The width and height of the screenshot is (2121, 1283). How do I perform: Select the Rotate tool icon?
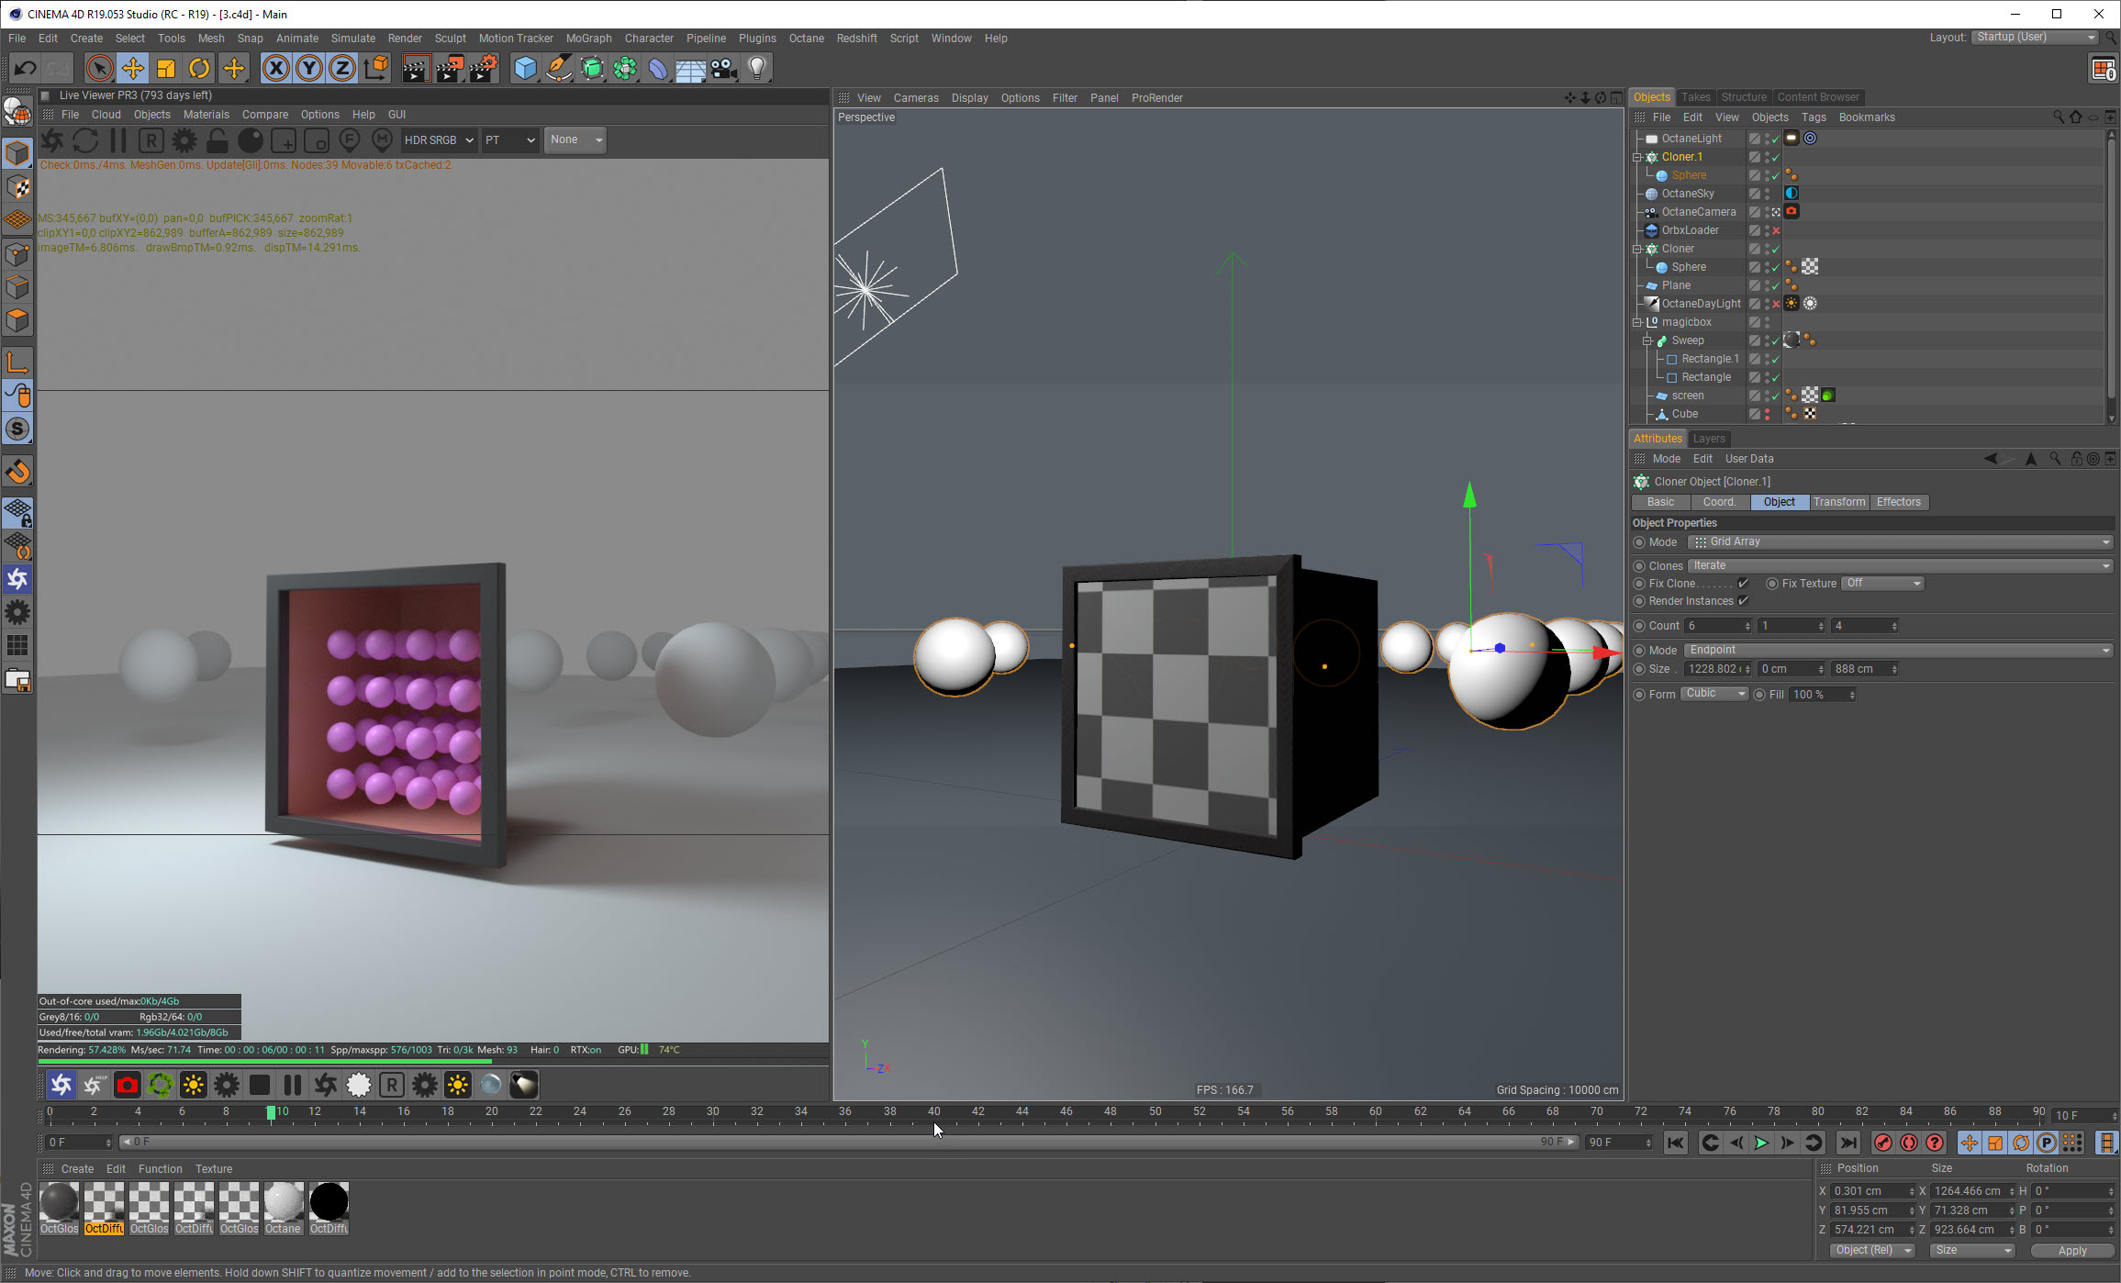[199, 68]
